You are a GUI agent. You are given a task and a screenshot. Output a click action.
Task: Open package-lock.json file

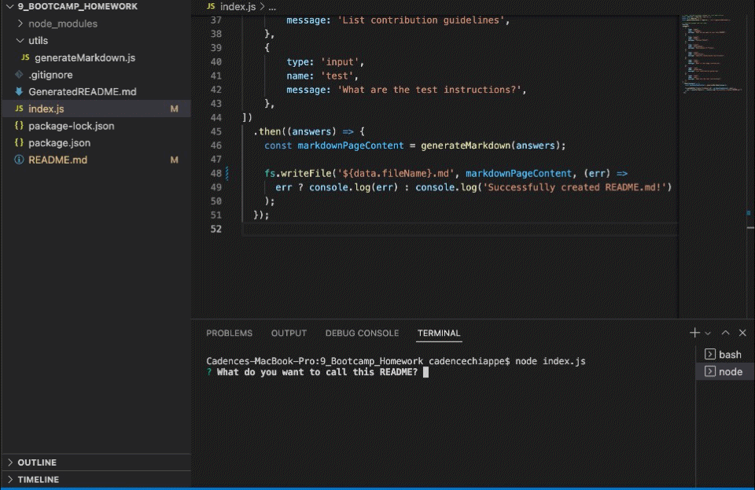tap(72, 126)
